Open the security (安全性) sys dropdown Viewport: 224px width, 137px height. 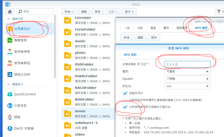click(188, 86)
